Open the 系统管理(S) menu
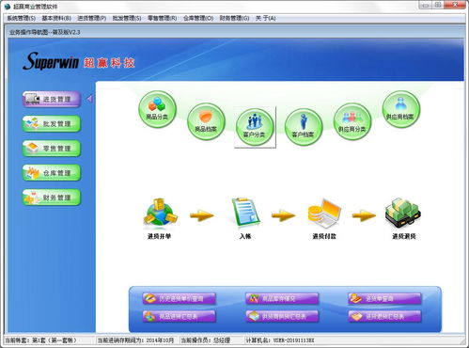469x348 pixels. (x=22, y=18)
